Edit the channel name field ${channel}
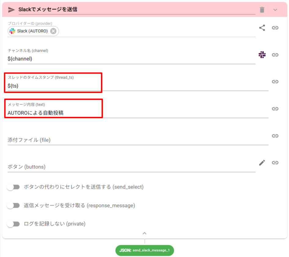289x257 pixels. [132, 59]
